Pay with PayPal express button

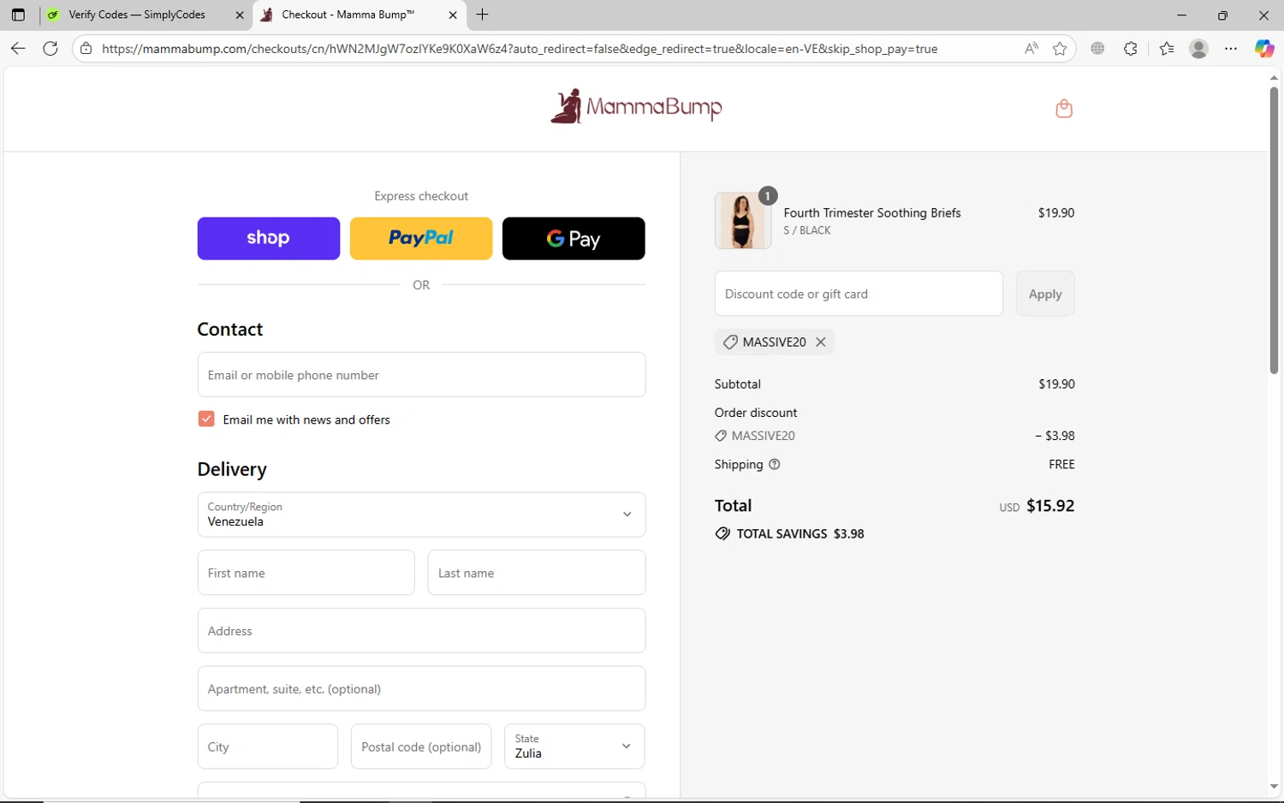(x=421, y=238)
